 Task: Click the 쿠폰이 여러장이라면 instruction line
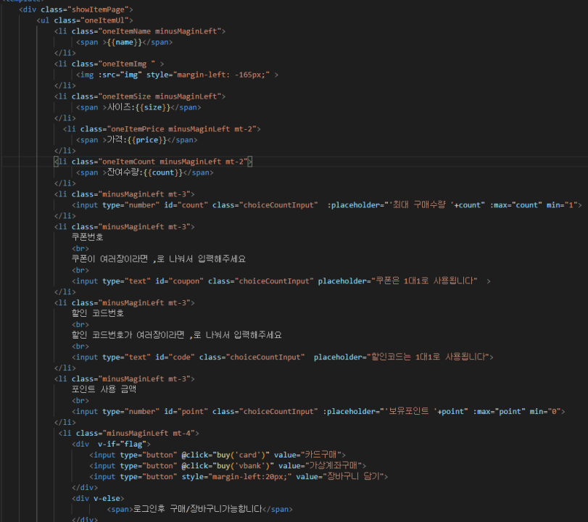[x=159, y=259]
